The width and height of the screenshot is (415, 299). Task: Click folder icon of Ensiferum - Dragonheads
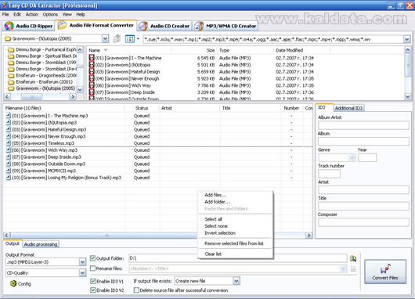point(11,75)
